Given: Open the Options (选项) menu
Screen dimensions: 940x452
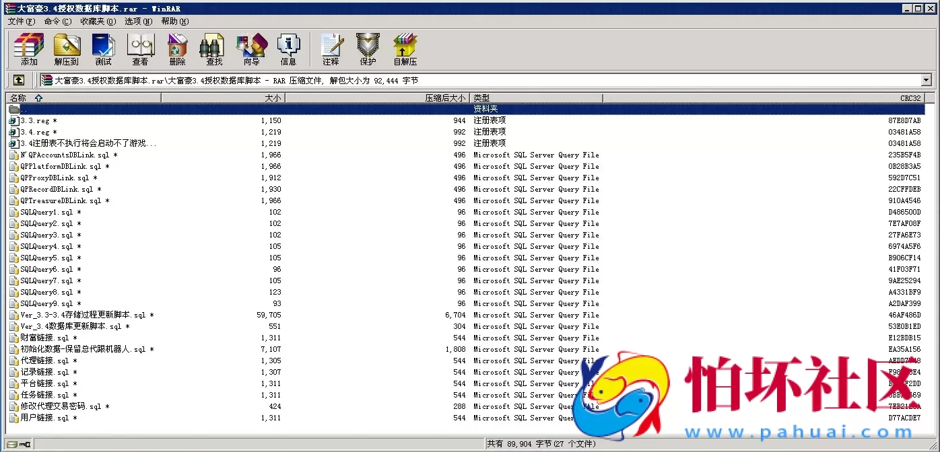Looking at the screenshot, I should click(138, 22).
